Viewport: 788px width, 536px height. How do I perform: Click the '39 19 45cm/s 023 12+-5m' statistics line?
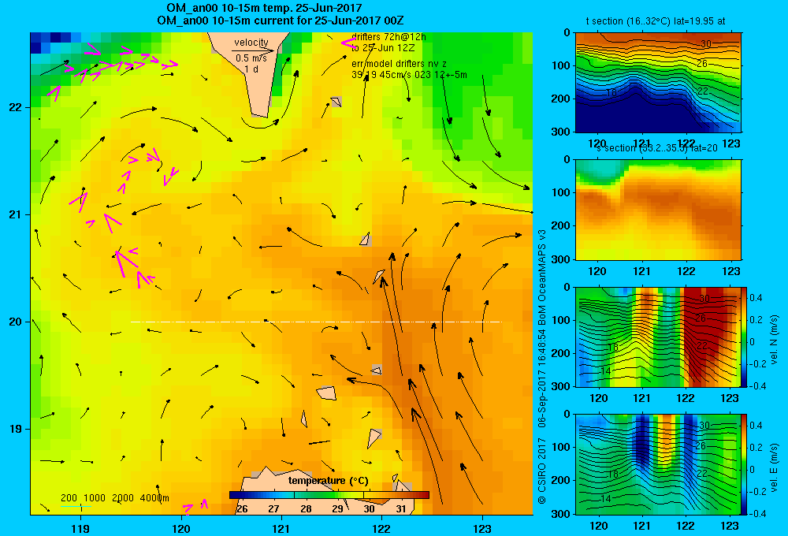point(409,75)
